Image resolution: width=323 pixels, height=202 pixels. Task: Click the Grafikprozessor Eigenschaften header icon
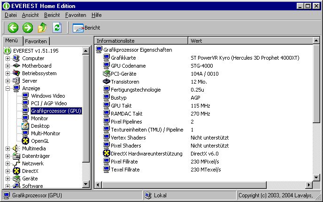99,50
